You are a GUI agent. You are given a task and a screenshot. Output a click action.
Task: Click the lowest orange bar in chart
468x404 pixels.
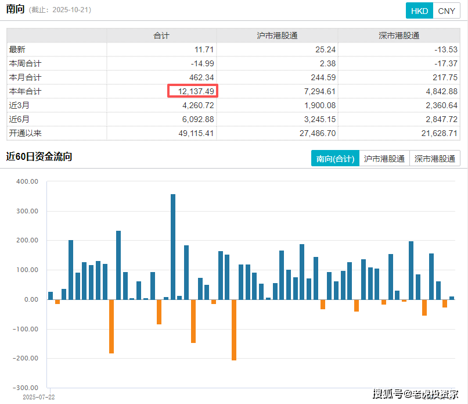click(x=234, y=330)
